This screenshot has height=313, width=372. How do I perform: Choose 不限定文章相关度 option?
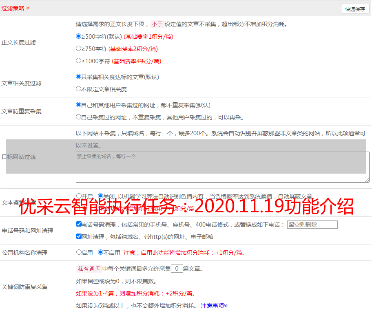coord(79,89)
